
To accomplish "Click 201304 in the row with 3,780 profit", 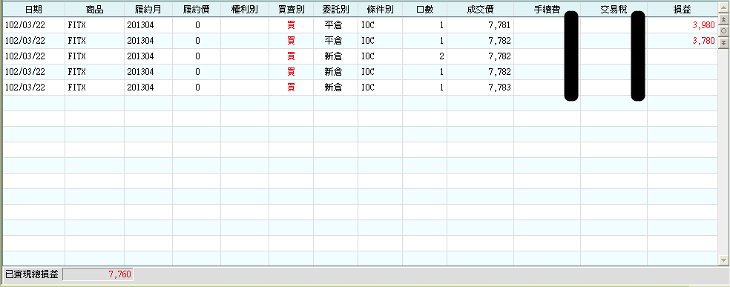I will point(140,41).
